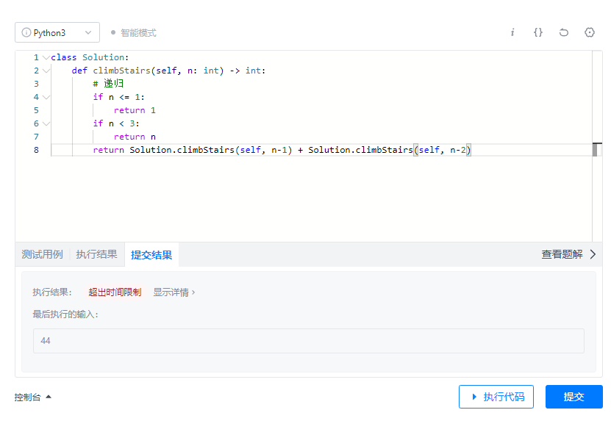
Task: Toggle the 控制台 console panel
Action: pos(33,397)
